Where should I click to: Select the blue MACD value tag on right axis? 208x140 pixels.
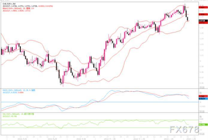click(203, 98)
